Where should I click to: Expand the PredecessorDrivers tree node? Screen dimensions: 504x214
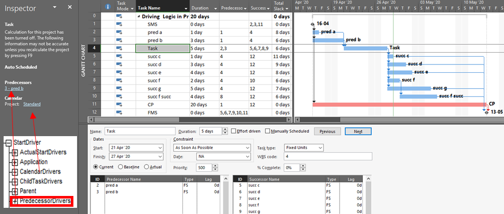(14, 201)
